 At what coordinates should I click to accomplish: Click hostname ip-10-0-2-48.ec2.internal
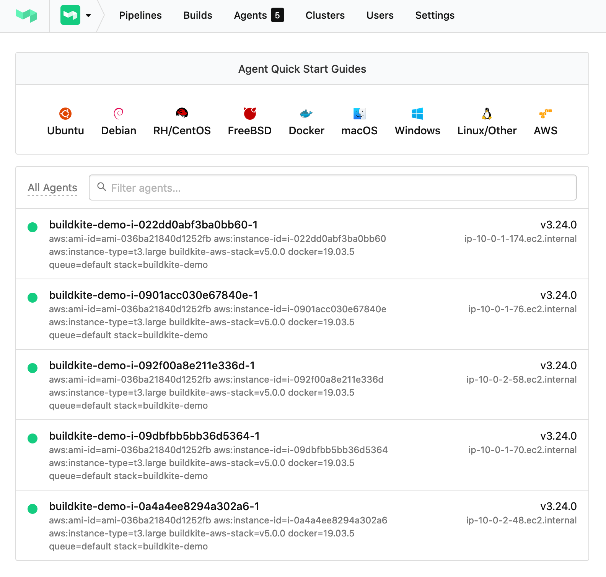[x=521, y=520]
